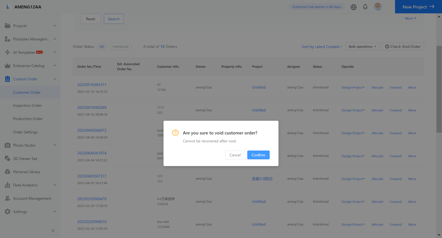Image resolution: width=442 pixels, height=238 pixels.
Task: Click the New Project button
Action: click(419, 7)
